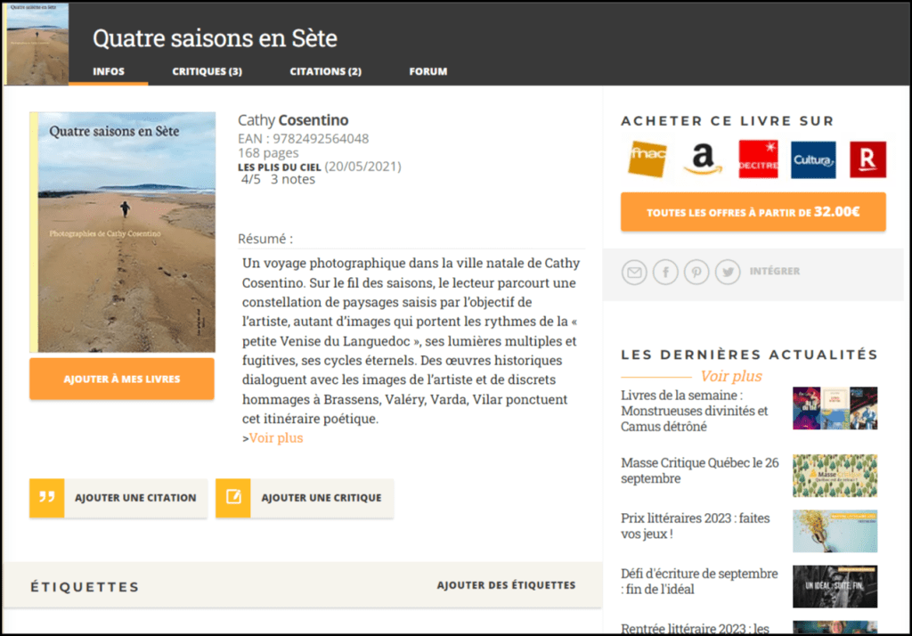912x636 pixels.
Task: Click the Amazon logo icon
Action: point(703,159)
